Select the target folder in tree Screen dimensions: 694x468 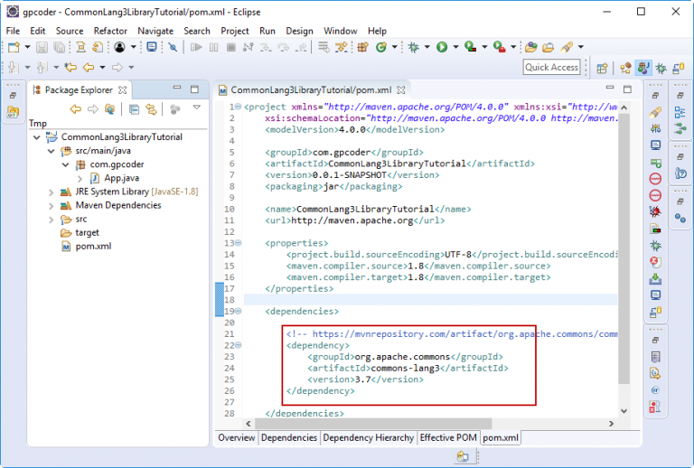[87, 233]
